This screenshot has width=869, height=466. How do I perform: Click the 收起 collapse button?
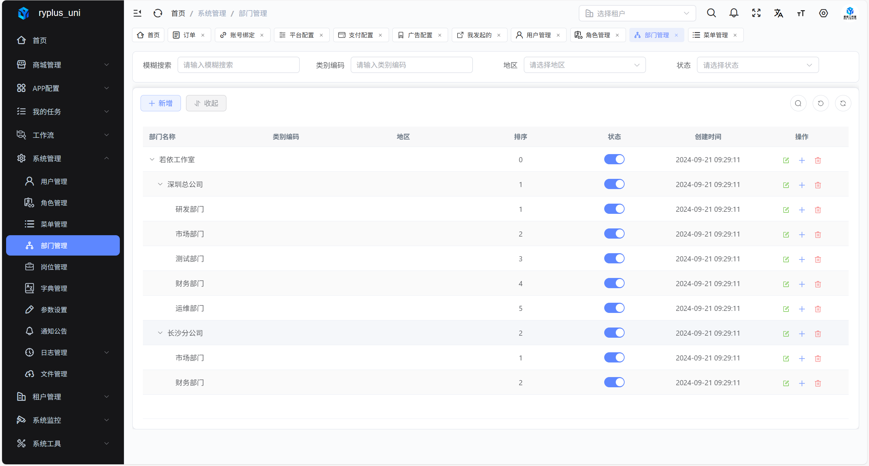[x=206, y=103]
